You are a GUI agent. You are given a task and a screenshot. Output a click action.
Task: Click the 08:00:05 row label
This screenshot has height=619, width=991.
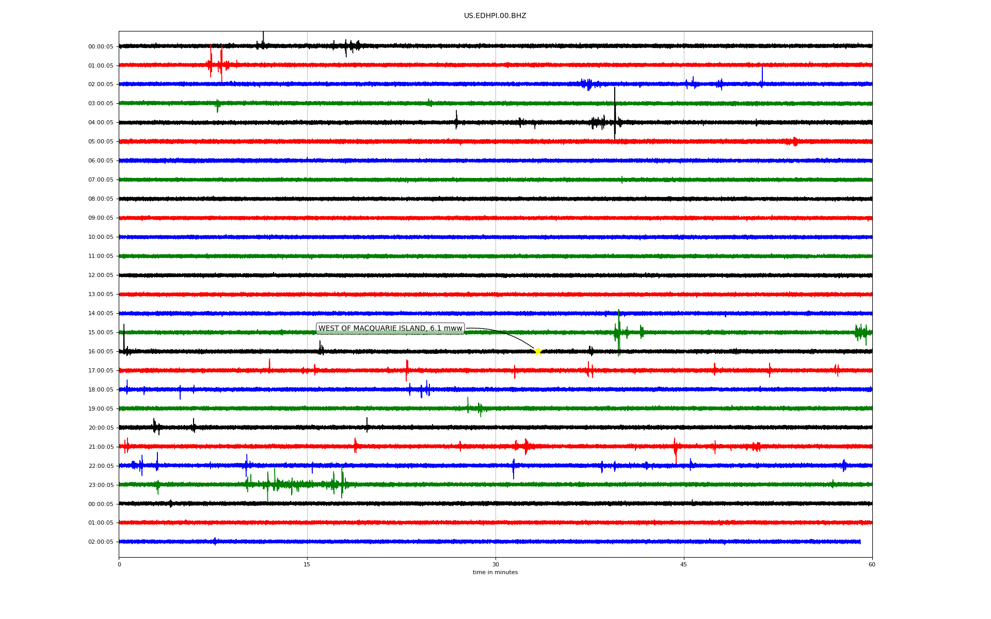click(101, 199)
